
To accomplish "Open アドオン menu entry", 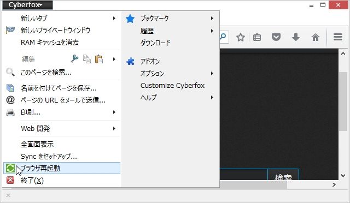I will tap(171, 61).
